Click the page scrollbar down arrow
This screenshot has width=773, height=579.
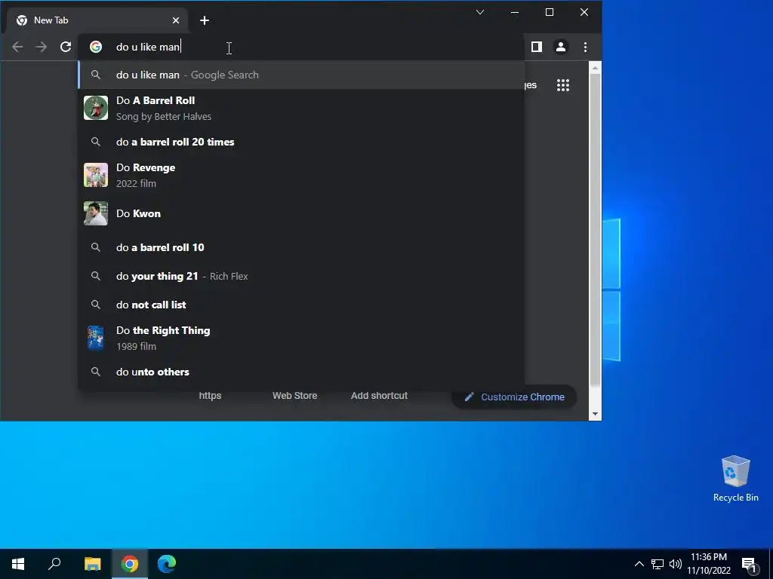tap(595, 414)
